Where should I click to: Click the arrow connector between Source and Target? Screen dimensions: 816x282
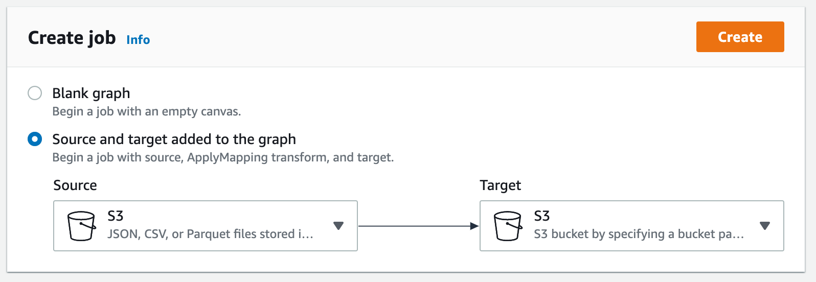point(418,226)
